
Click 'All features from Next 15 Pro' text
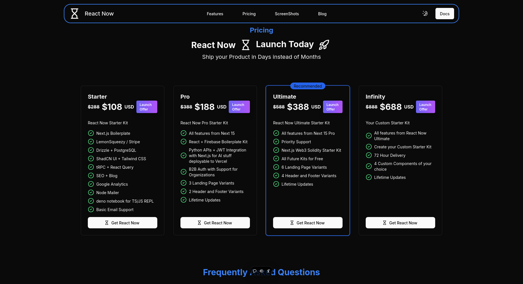point(308,133)
